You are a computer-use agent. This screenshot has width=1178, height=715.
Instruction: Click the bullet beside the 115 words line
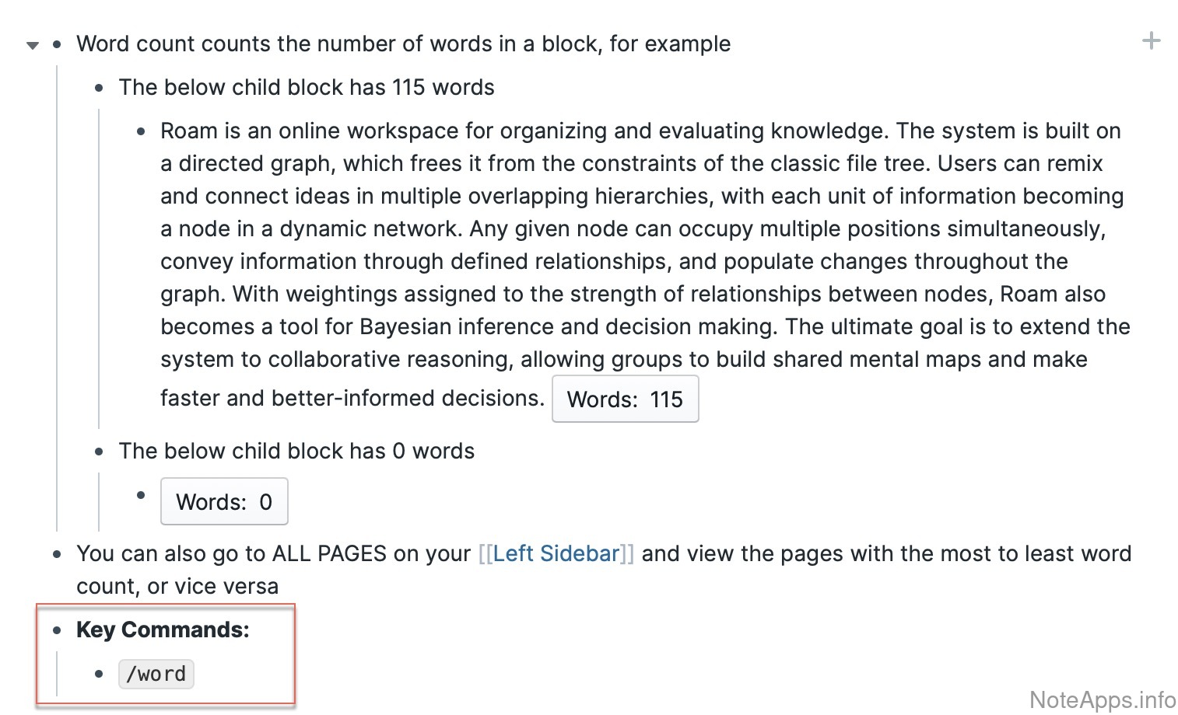[99, 88]
